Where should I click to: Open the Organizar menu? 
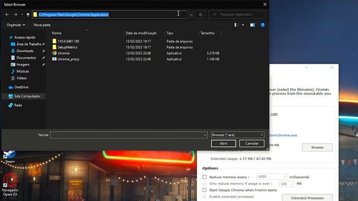16,25
